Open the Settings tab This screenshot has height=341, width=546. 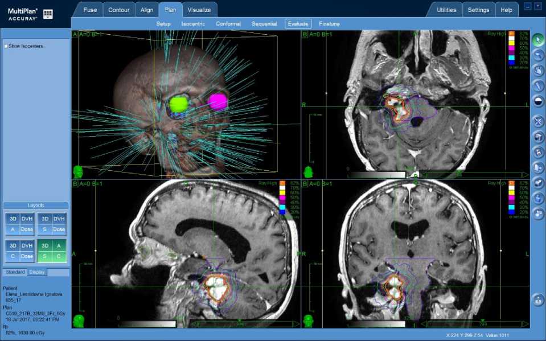pos(478,10)
